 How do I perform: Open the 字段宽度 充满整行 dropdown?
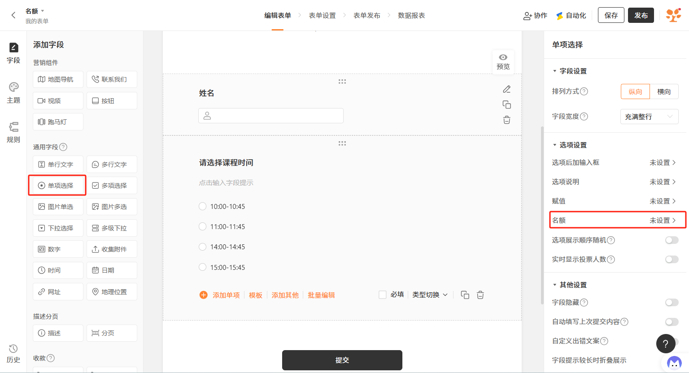(649, 117)
